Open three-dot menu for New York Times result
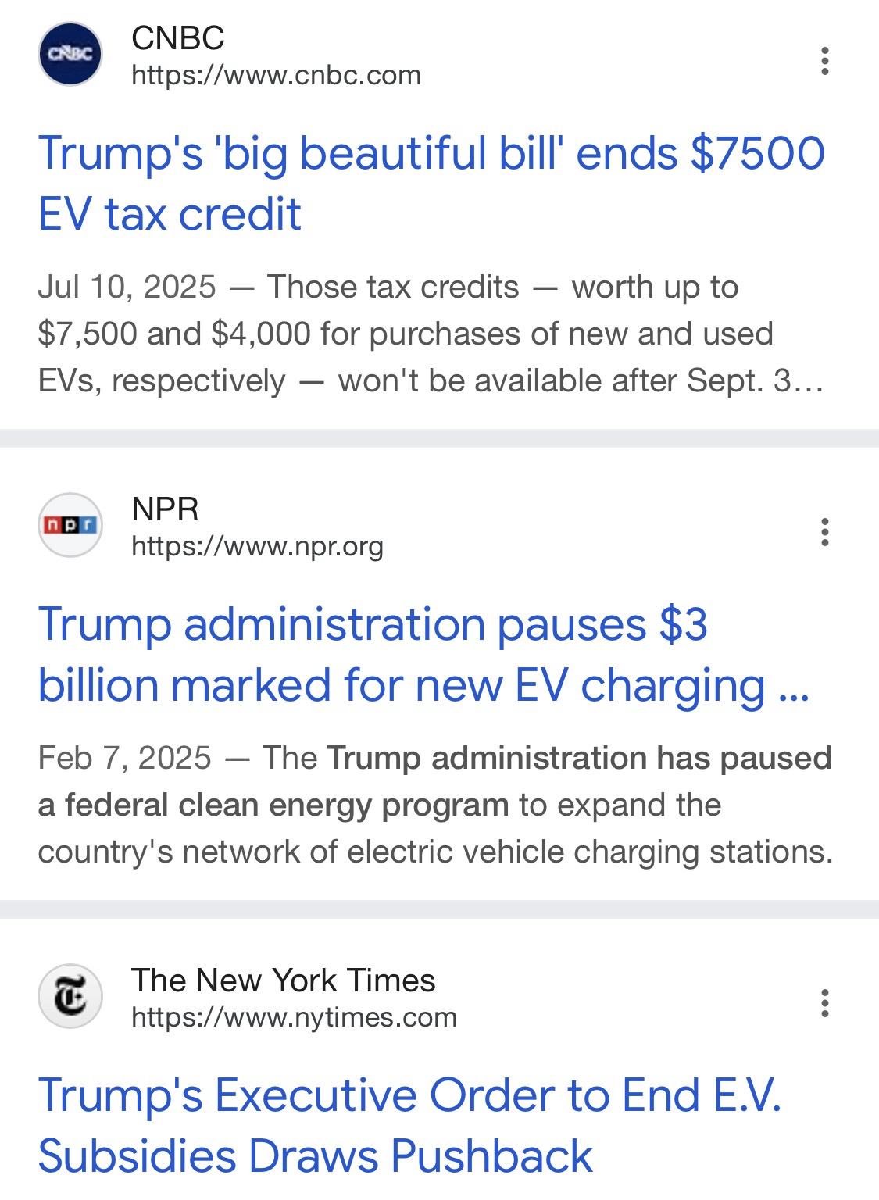 pos(824,1003)
